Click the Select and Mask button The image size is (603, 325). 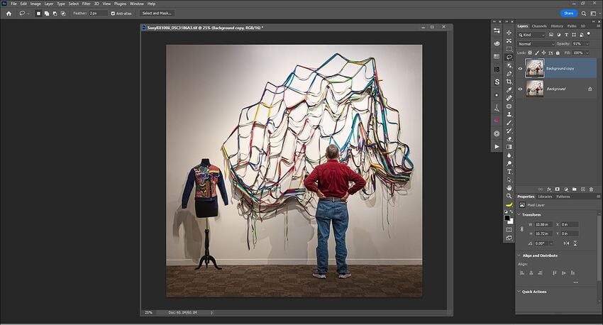[157, 13]
